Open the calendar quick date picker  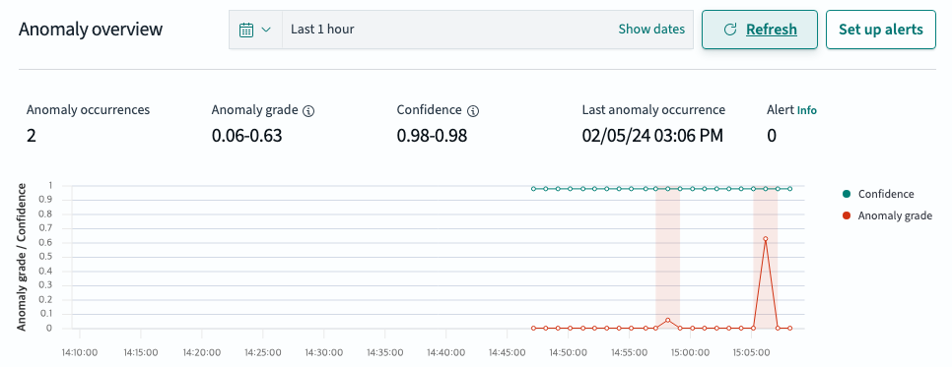[255, 30]
